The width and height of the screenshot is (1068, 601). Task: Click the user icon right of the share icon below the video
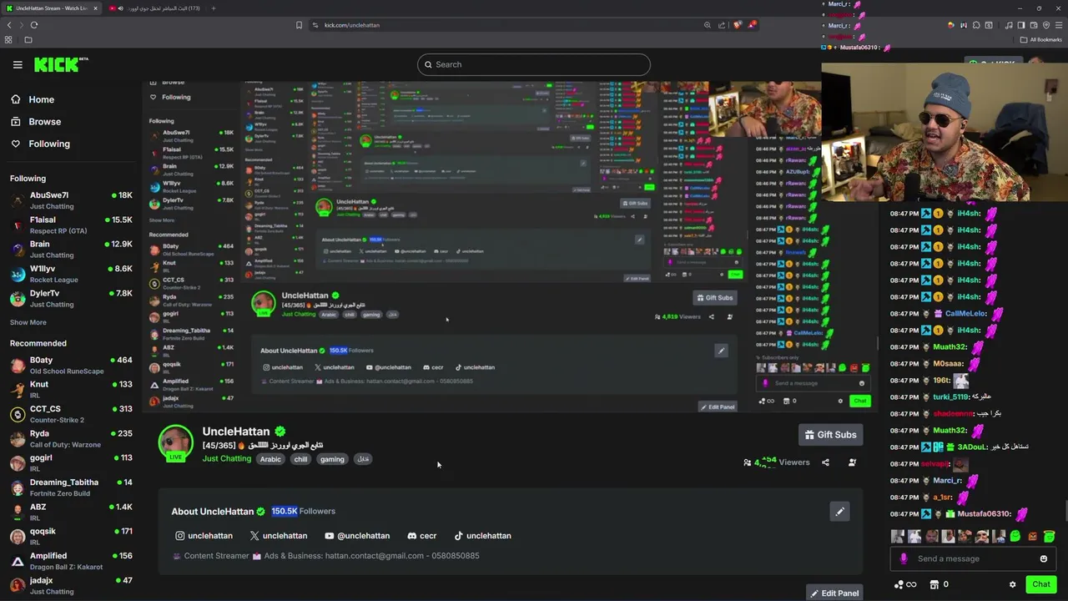click(x=852, y=462)
